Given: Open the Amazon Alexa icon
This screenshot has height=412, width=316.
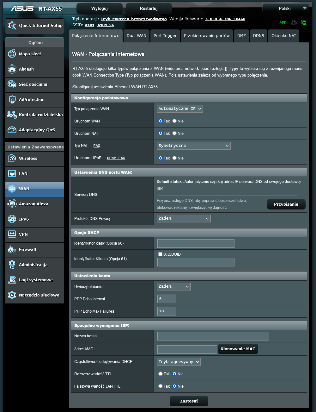Looking at the screenshot, I should pos(12,204).
